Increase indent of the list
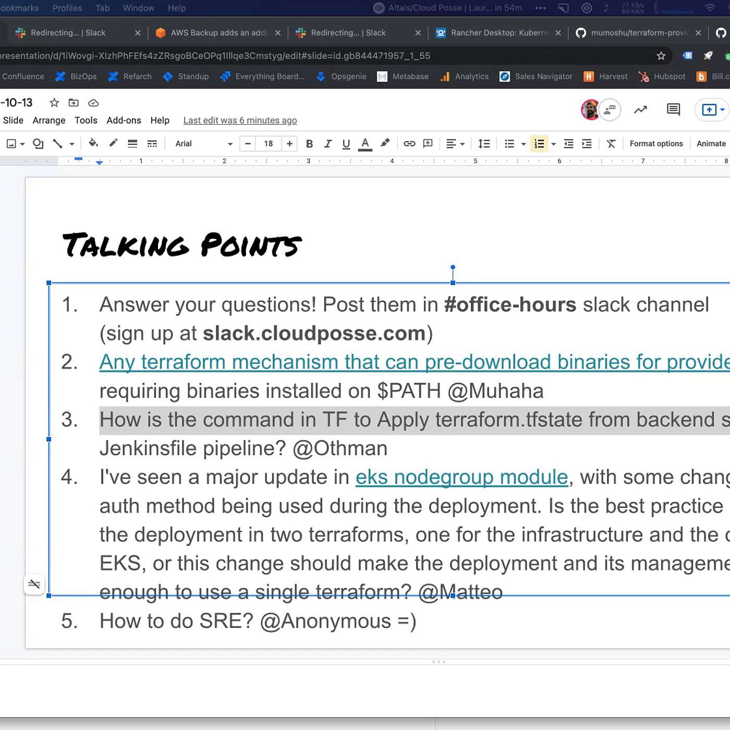Viewport: 730px width, 730px height. [x=587, y=143]
